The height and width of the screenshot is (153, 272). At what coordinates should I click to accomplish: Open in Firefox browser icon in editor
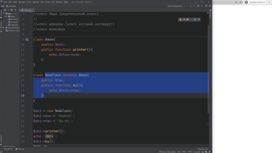[184, 20]
